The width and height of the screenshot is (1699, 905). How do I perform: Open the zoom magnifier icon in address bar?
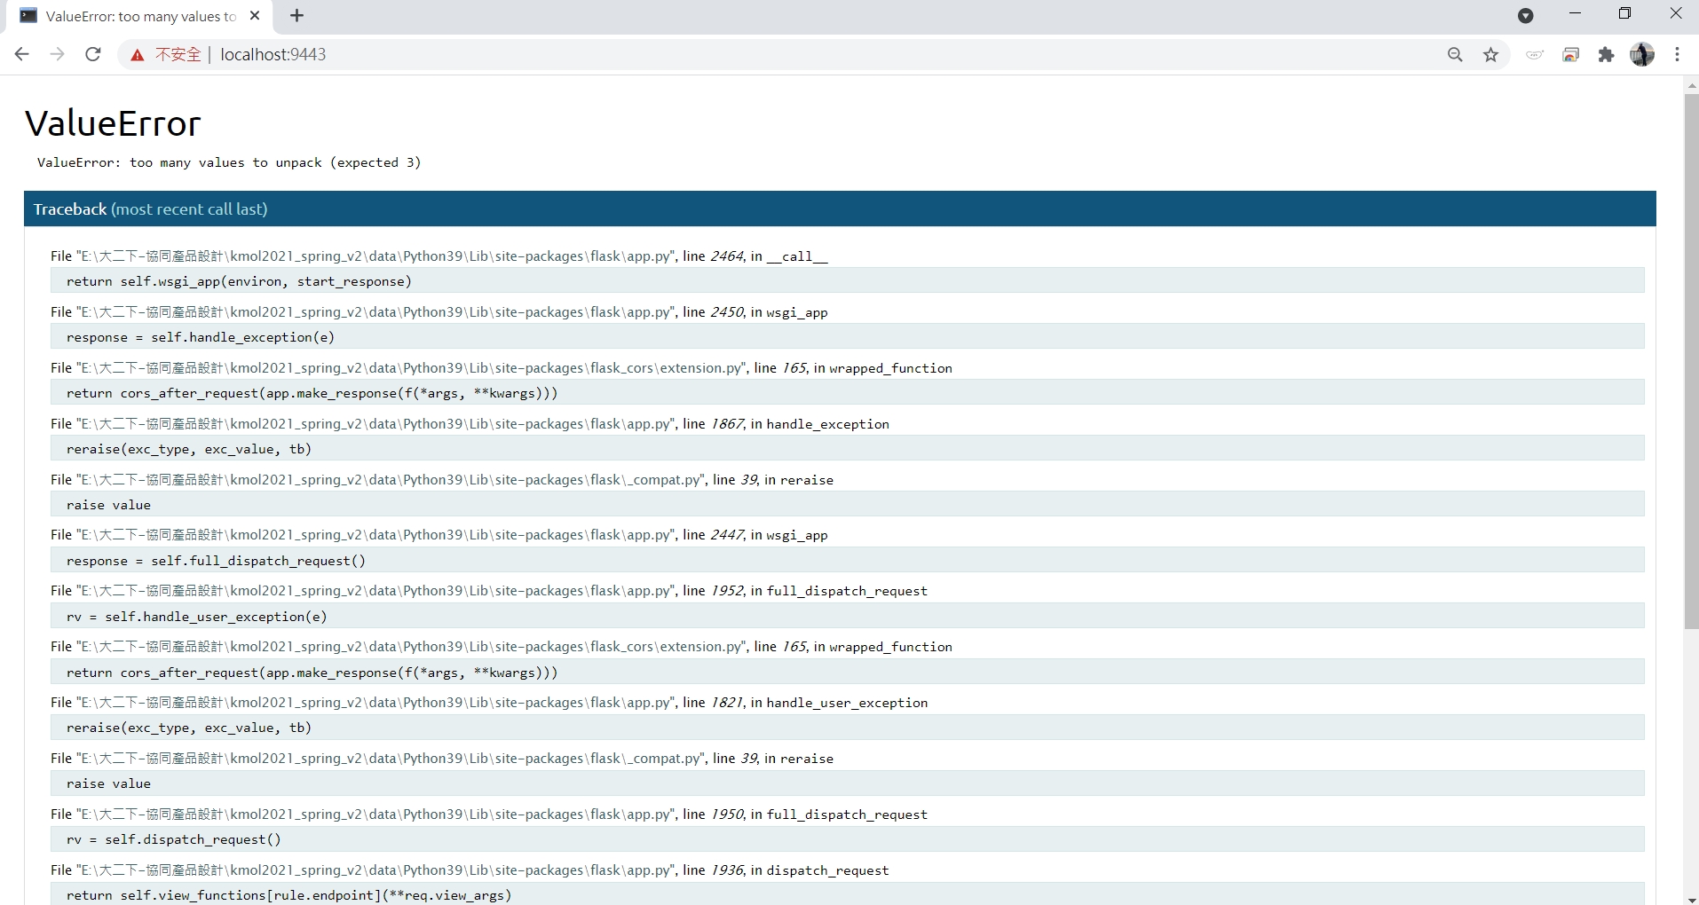tap(1455, 55)
